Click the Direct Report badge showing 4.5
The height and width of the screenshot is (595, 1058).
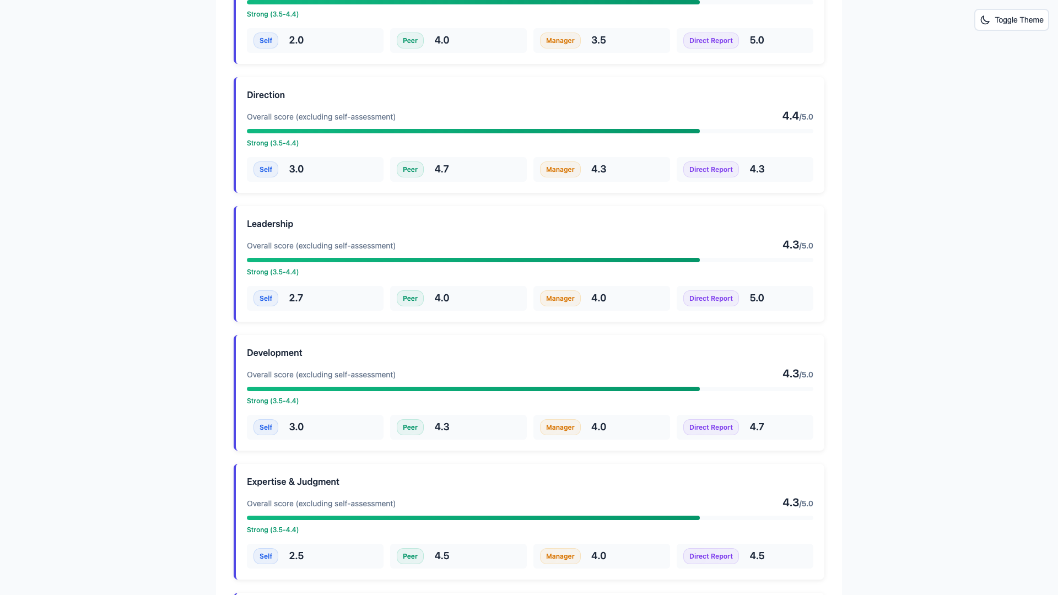(x=710, y=556)
